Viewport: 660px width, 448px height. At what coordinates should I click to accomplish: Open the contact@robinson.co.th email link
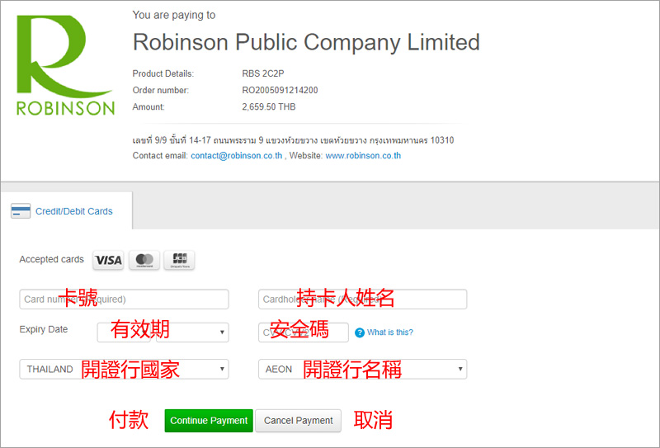click(x=236, y=155)
